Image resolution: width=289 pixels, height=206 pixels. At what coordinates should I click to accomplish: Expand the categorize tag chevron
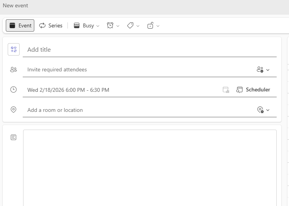click(x=138, y=26)
